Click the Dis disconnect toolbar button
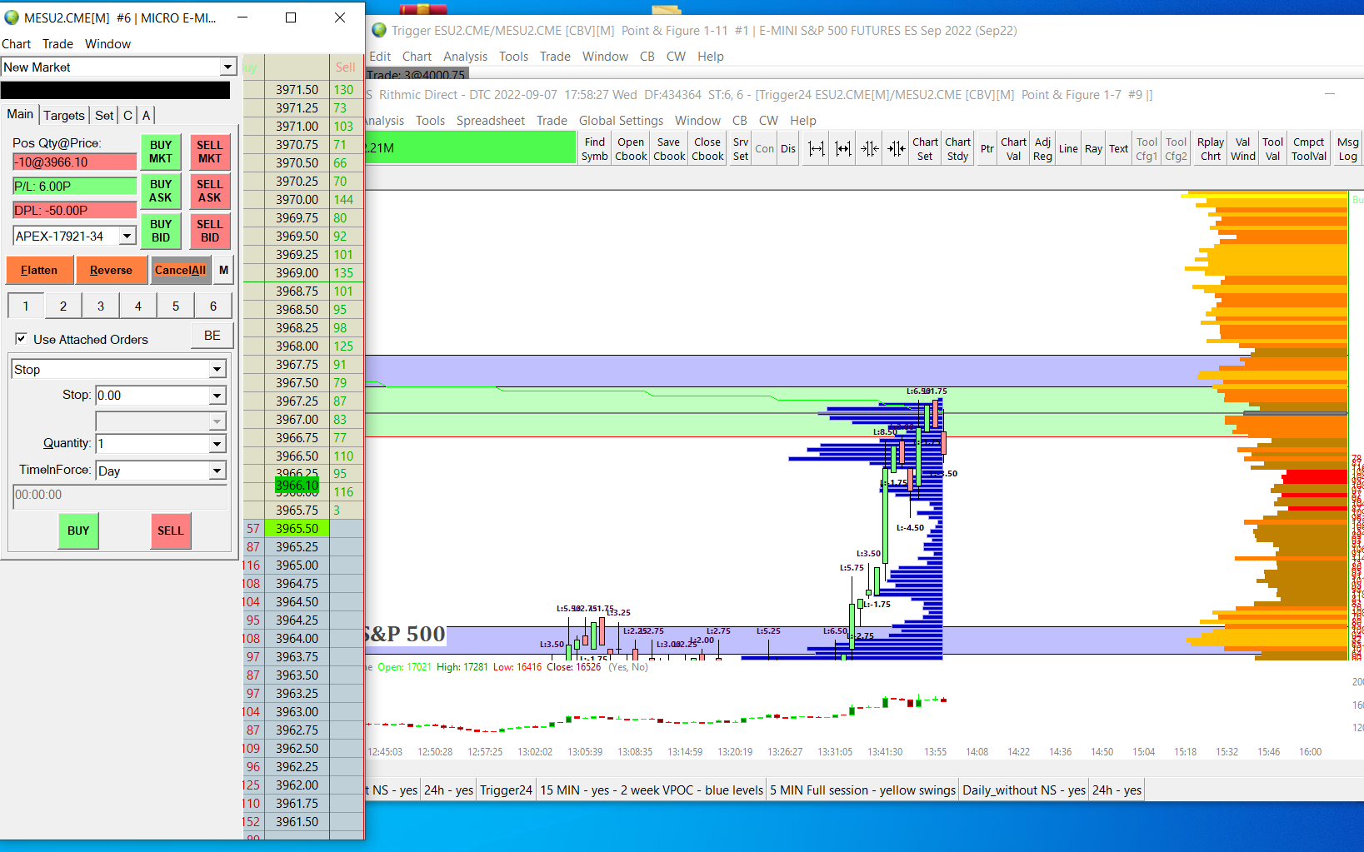 [788, 148]
